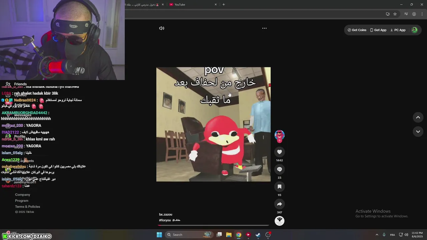Open the OBS icon on the taskbar
The width and height of the screenshot is (427, 240).
[268, 235]
